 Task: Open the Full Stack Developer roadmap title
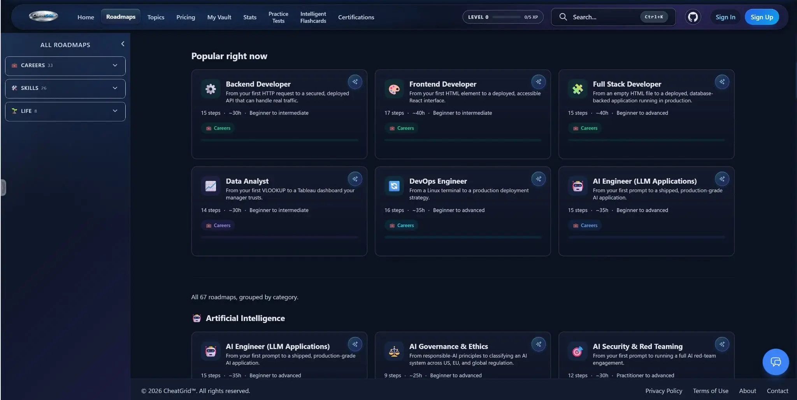pyautogui.click(x=627, y=84)
